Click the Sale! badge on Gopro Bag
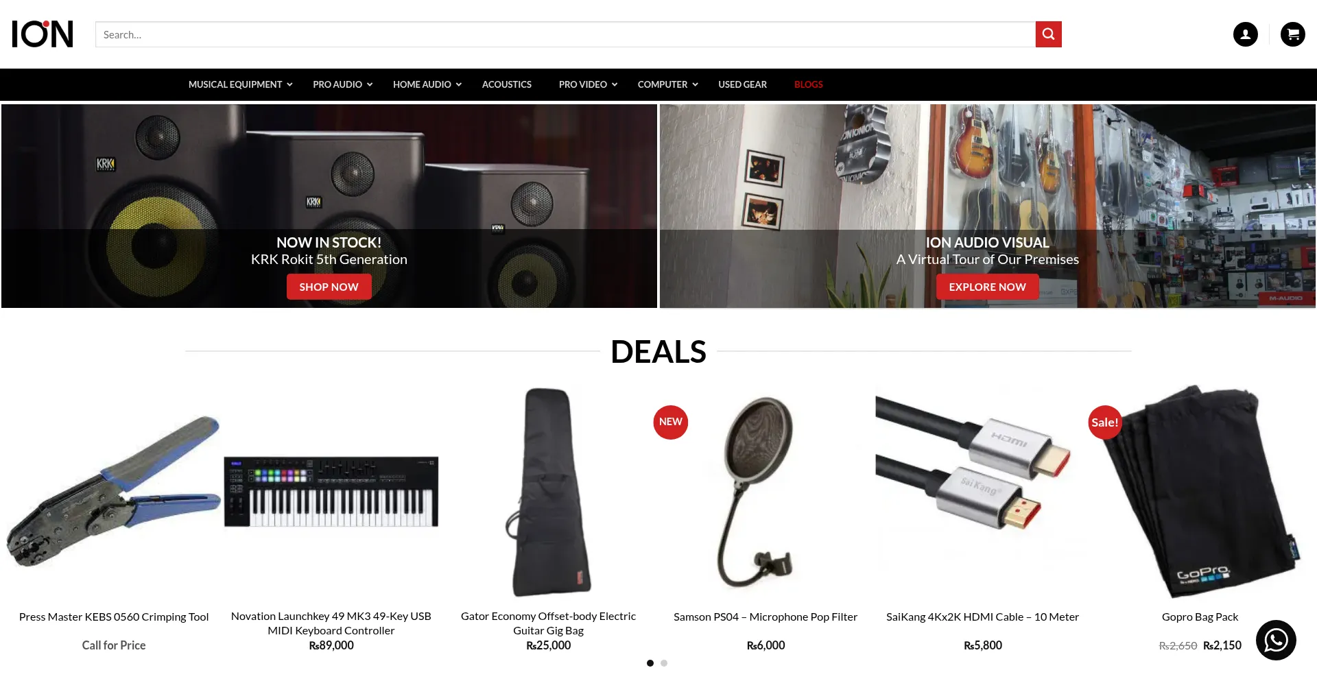The width and height of the screenshot is (1317, 681). (x=1105, y=422)
